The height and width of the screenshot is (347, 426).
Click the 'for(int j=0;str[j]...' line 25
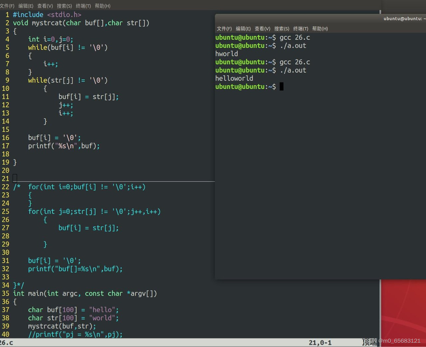[x=95, y=212]
